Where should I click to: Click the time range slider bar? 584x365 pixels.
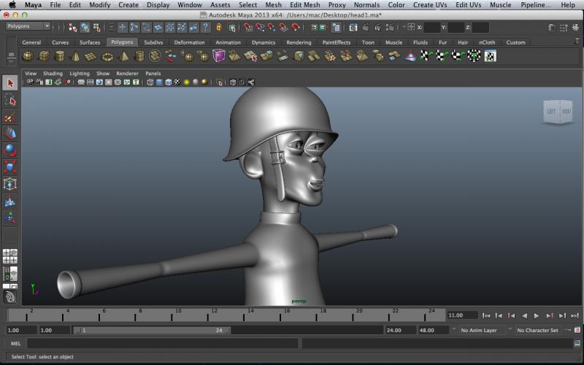pyautogui.click(x=153, y=330)
